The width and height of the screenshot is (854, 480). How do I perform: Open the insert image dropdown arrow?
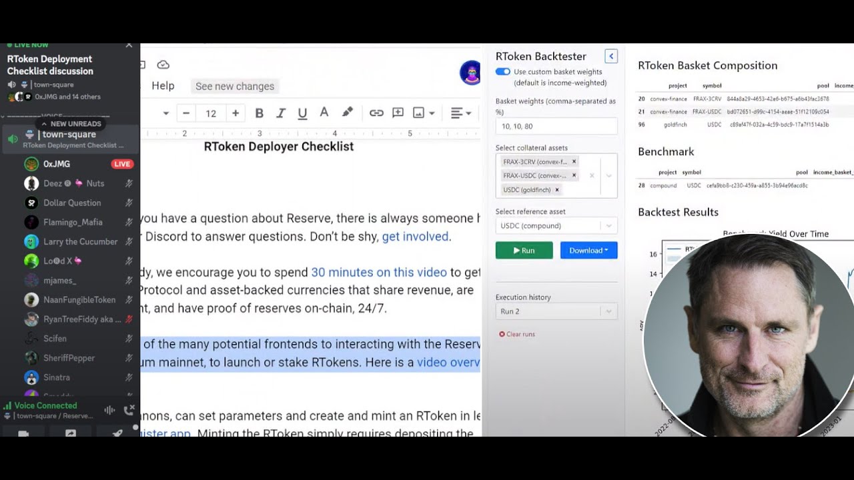(432, 113)
